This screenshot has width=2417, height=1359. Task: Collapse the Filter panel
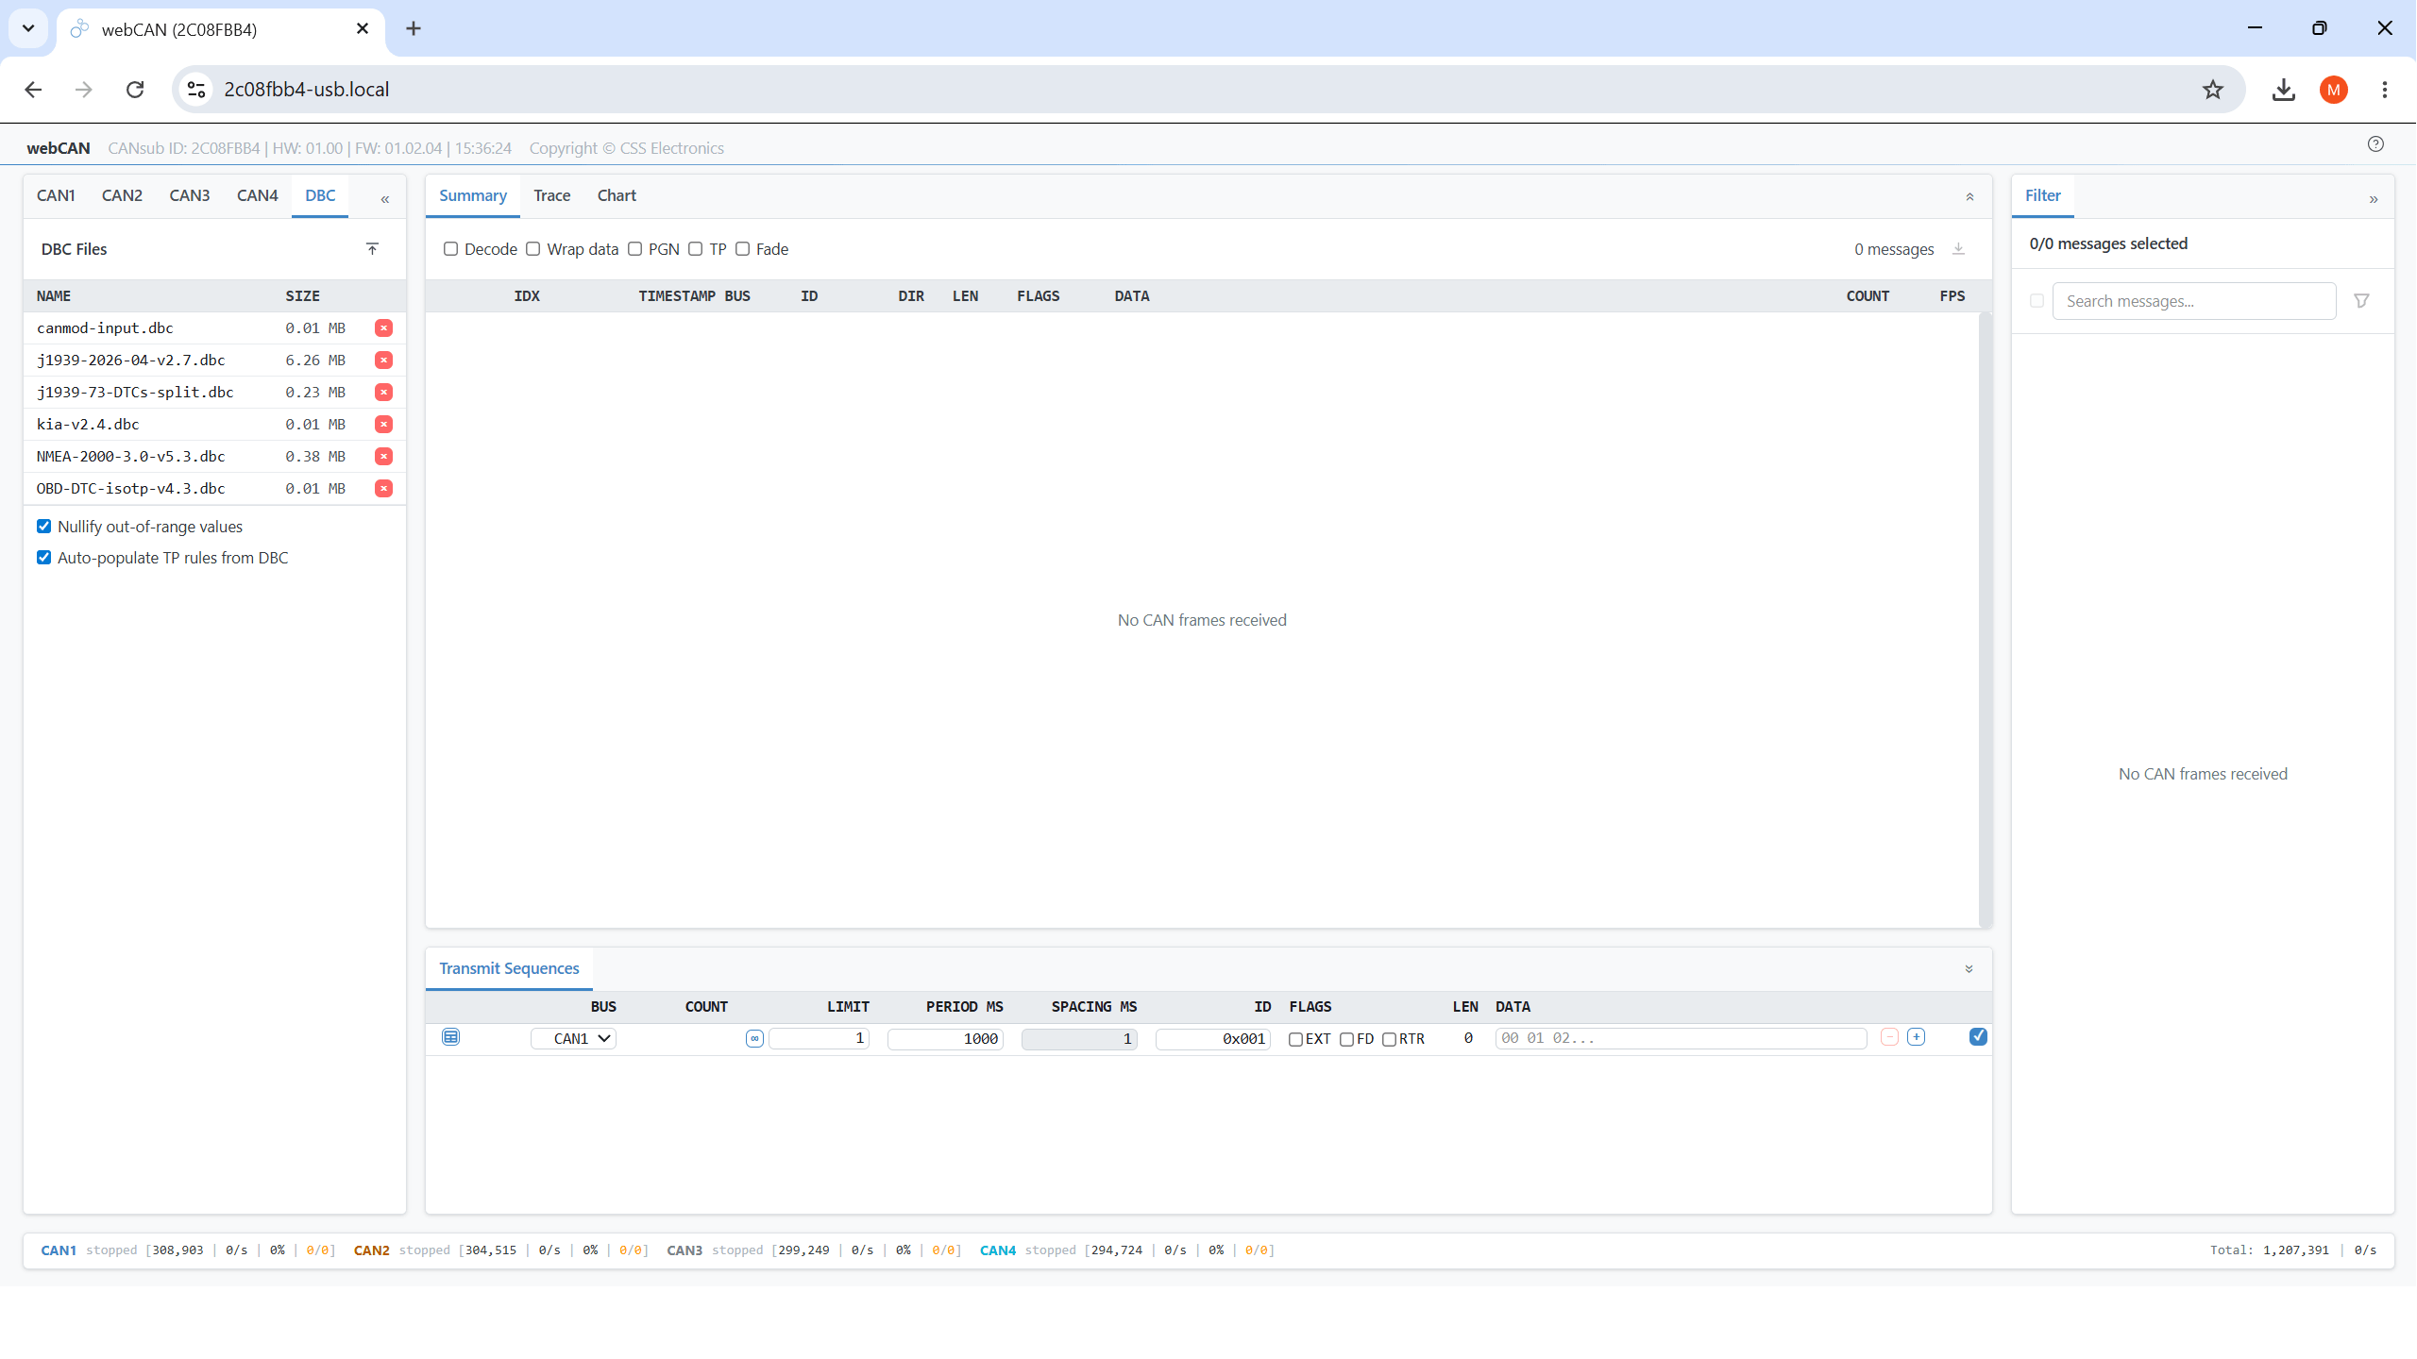pos(2374,199)
